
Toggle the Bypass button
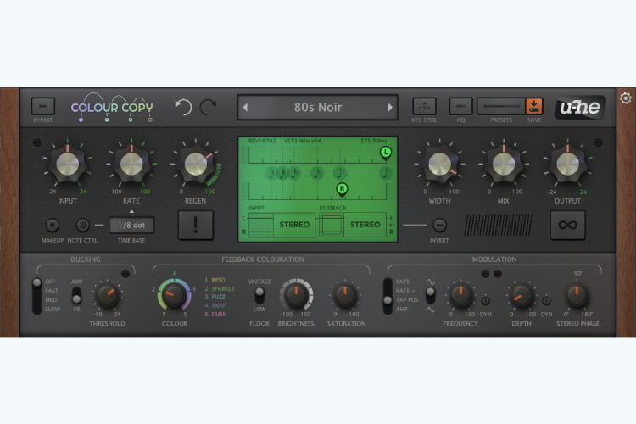(x=43, y=106)
